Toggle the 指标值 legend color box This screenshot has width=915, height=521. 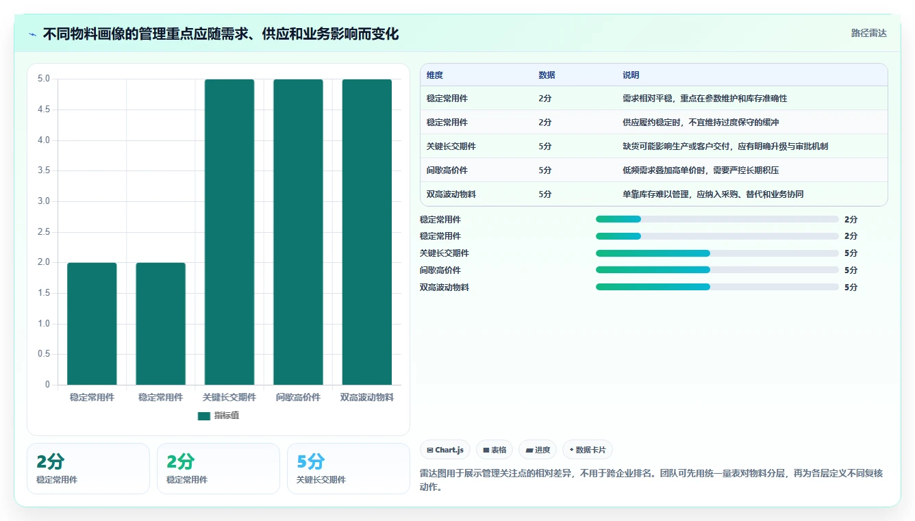click(x=204, y=416)
